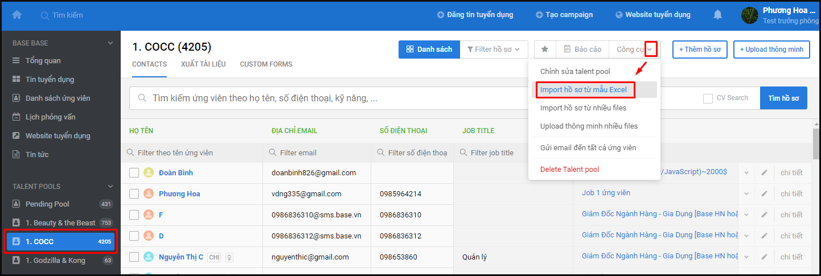Click the Phương Hoa profile avatar

(750, 15)
